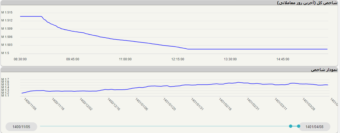Pick the 13:30:00 time axis label
The image size is (340, 133).
(230, 59)
